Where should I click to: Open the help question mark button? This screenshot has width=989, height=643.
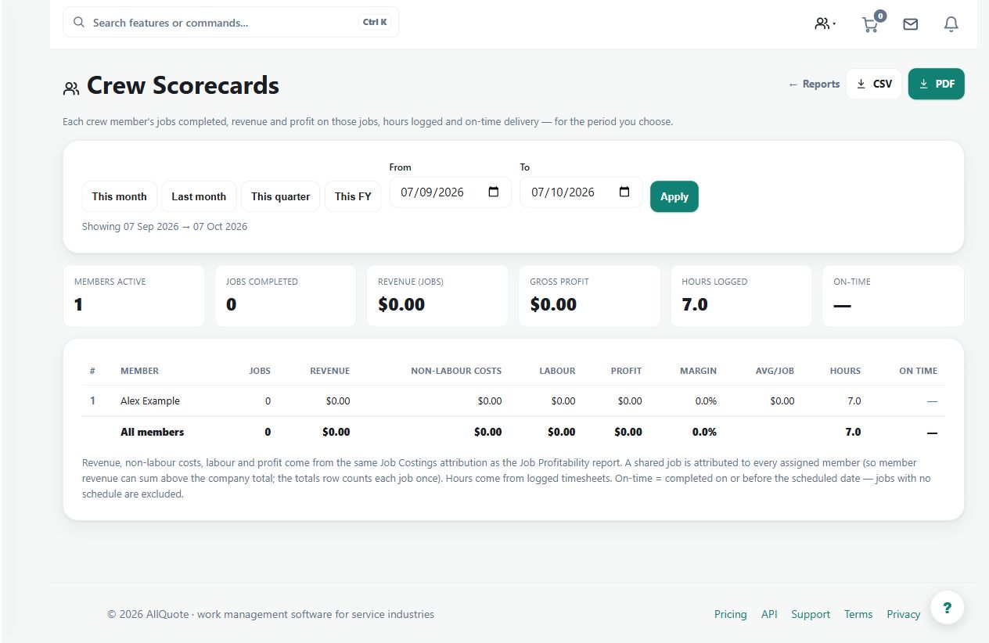click(x=947, y=607)
